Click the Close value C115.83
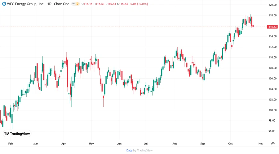279x154 pixels. click(x=122, y=4)
